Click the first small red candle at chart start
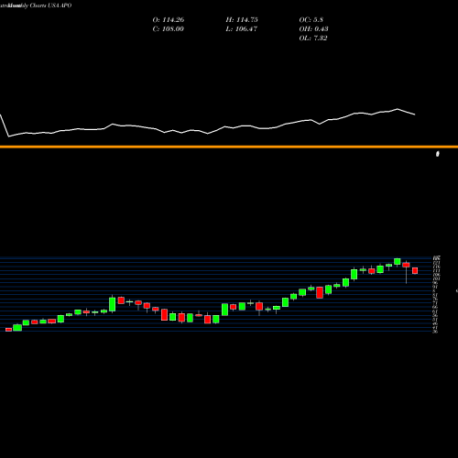Image resolution: width=458 pixels, height=458 pixels. 8,330
